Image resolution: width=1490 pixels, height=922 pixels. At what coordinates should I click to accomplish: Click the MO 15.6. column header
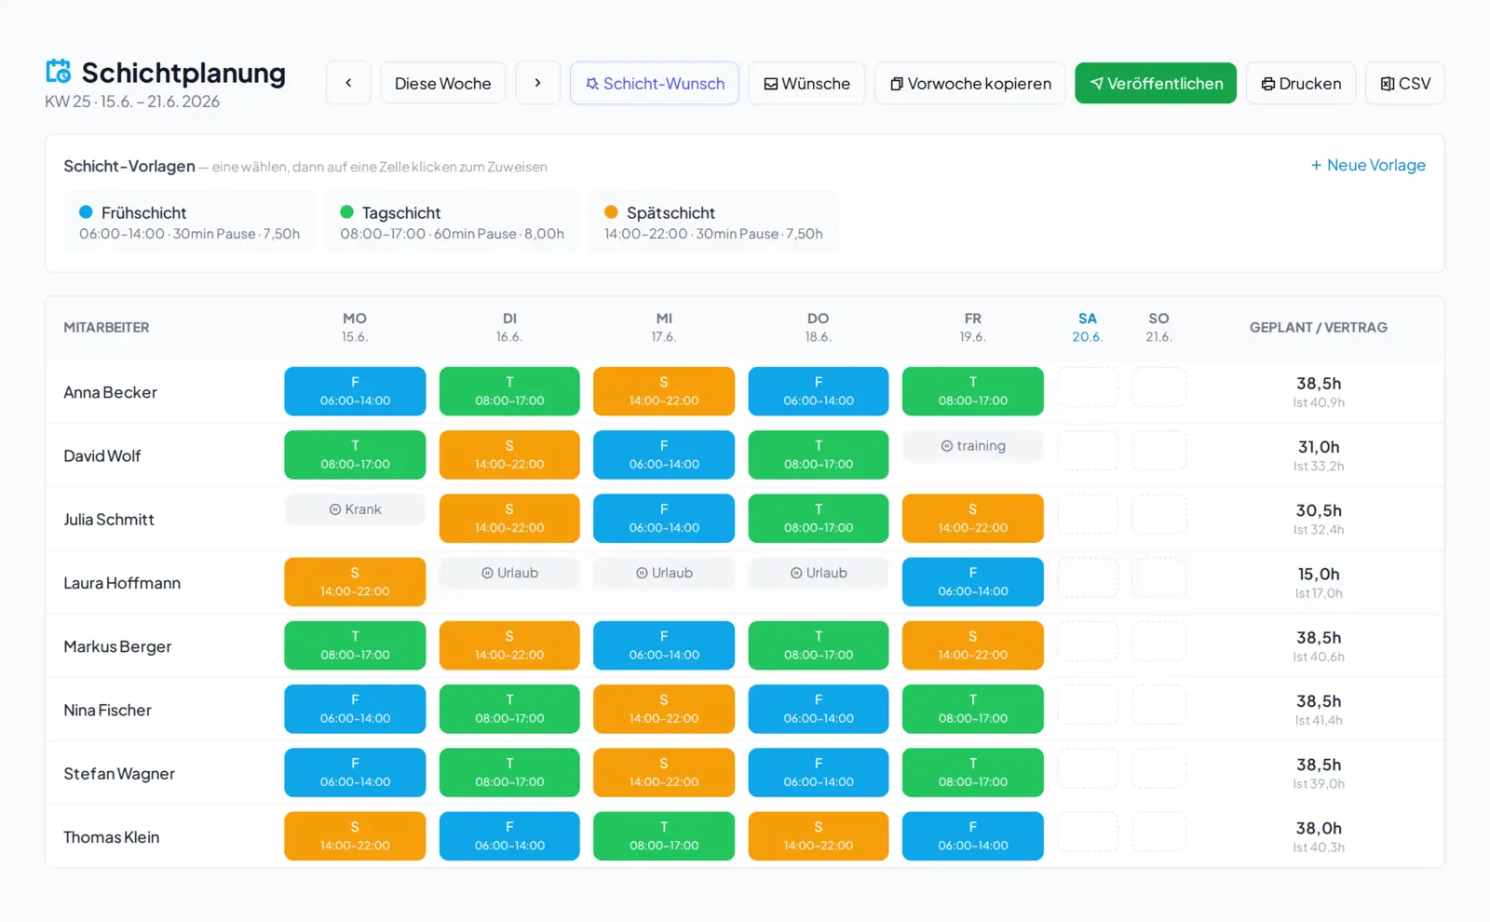(355, 327)
